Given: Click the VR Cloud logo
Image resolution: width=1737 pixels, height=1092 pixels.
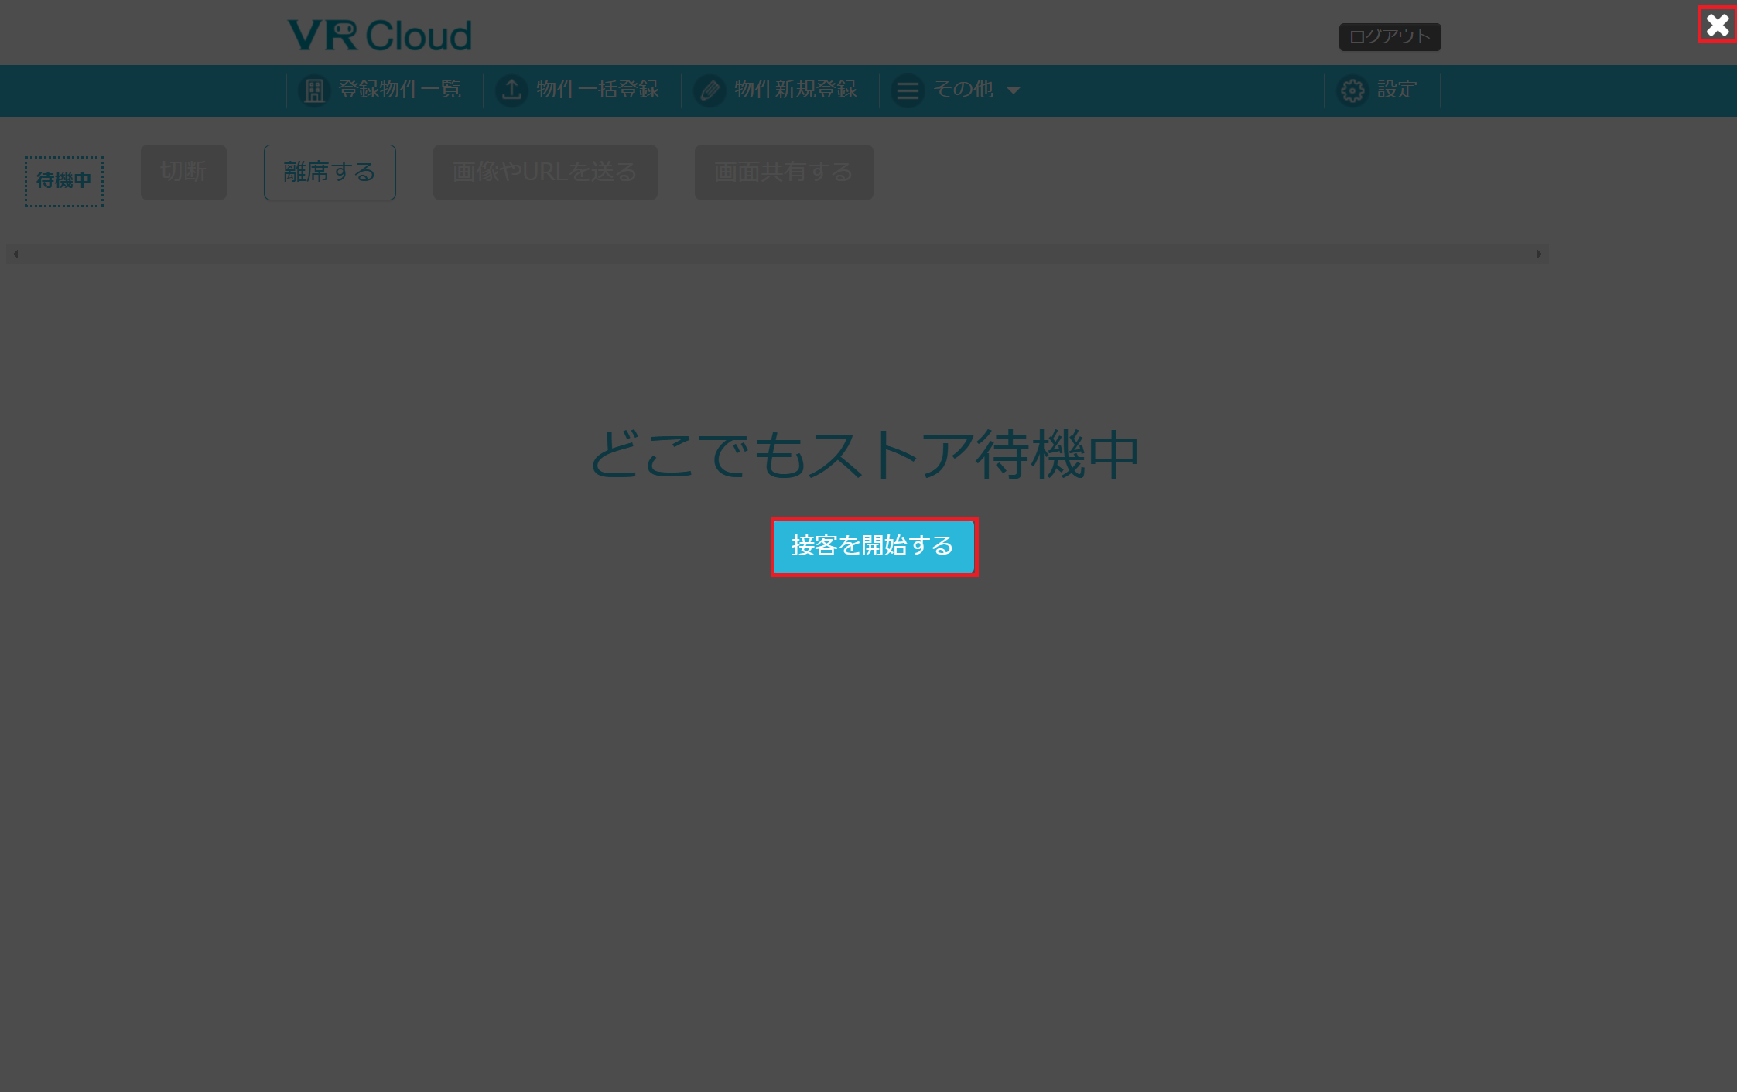Looking at the screenshot, I should [379, 35].
